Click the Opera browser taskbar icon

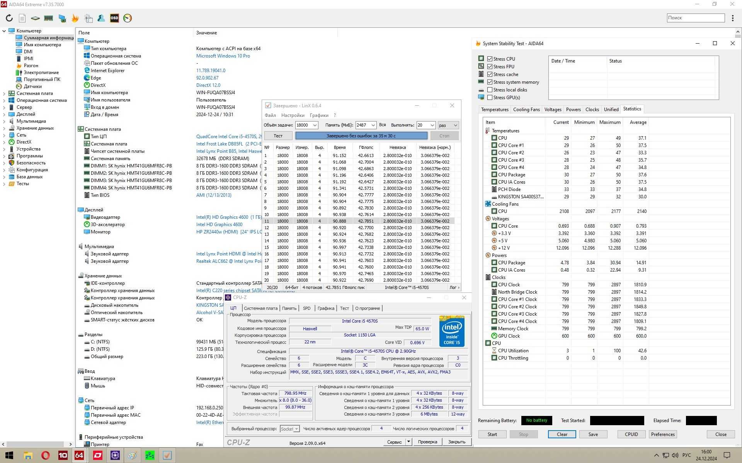46,455
